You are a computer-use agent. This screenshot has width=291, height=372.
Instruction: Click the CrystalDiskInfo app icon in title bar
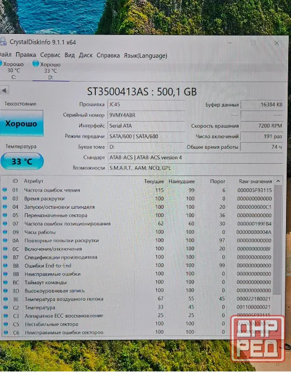(x=3, y=42)
